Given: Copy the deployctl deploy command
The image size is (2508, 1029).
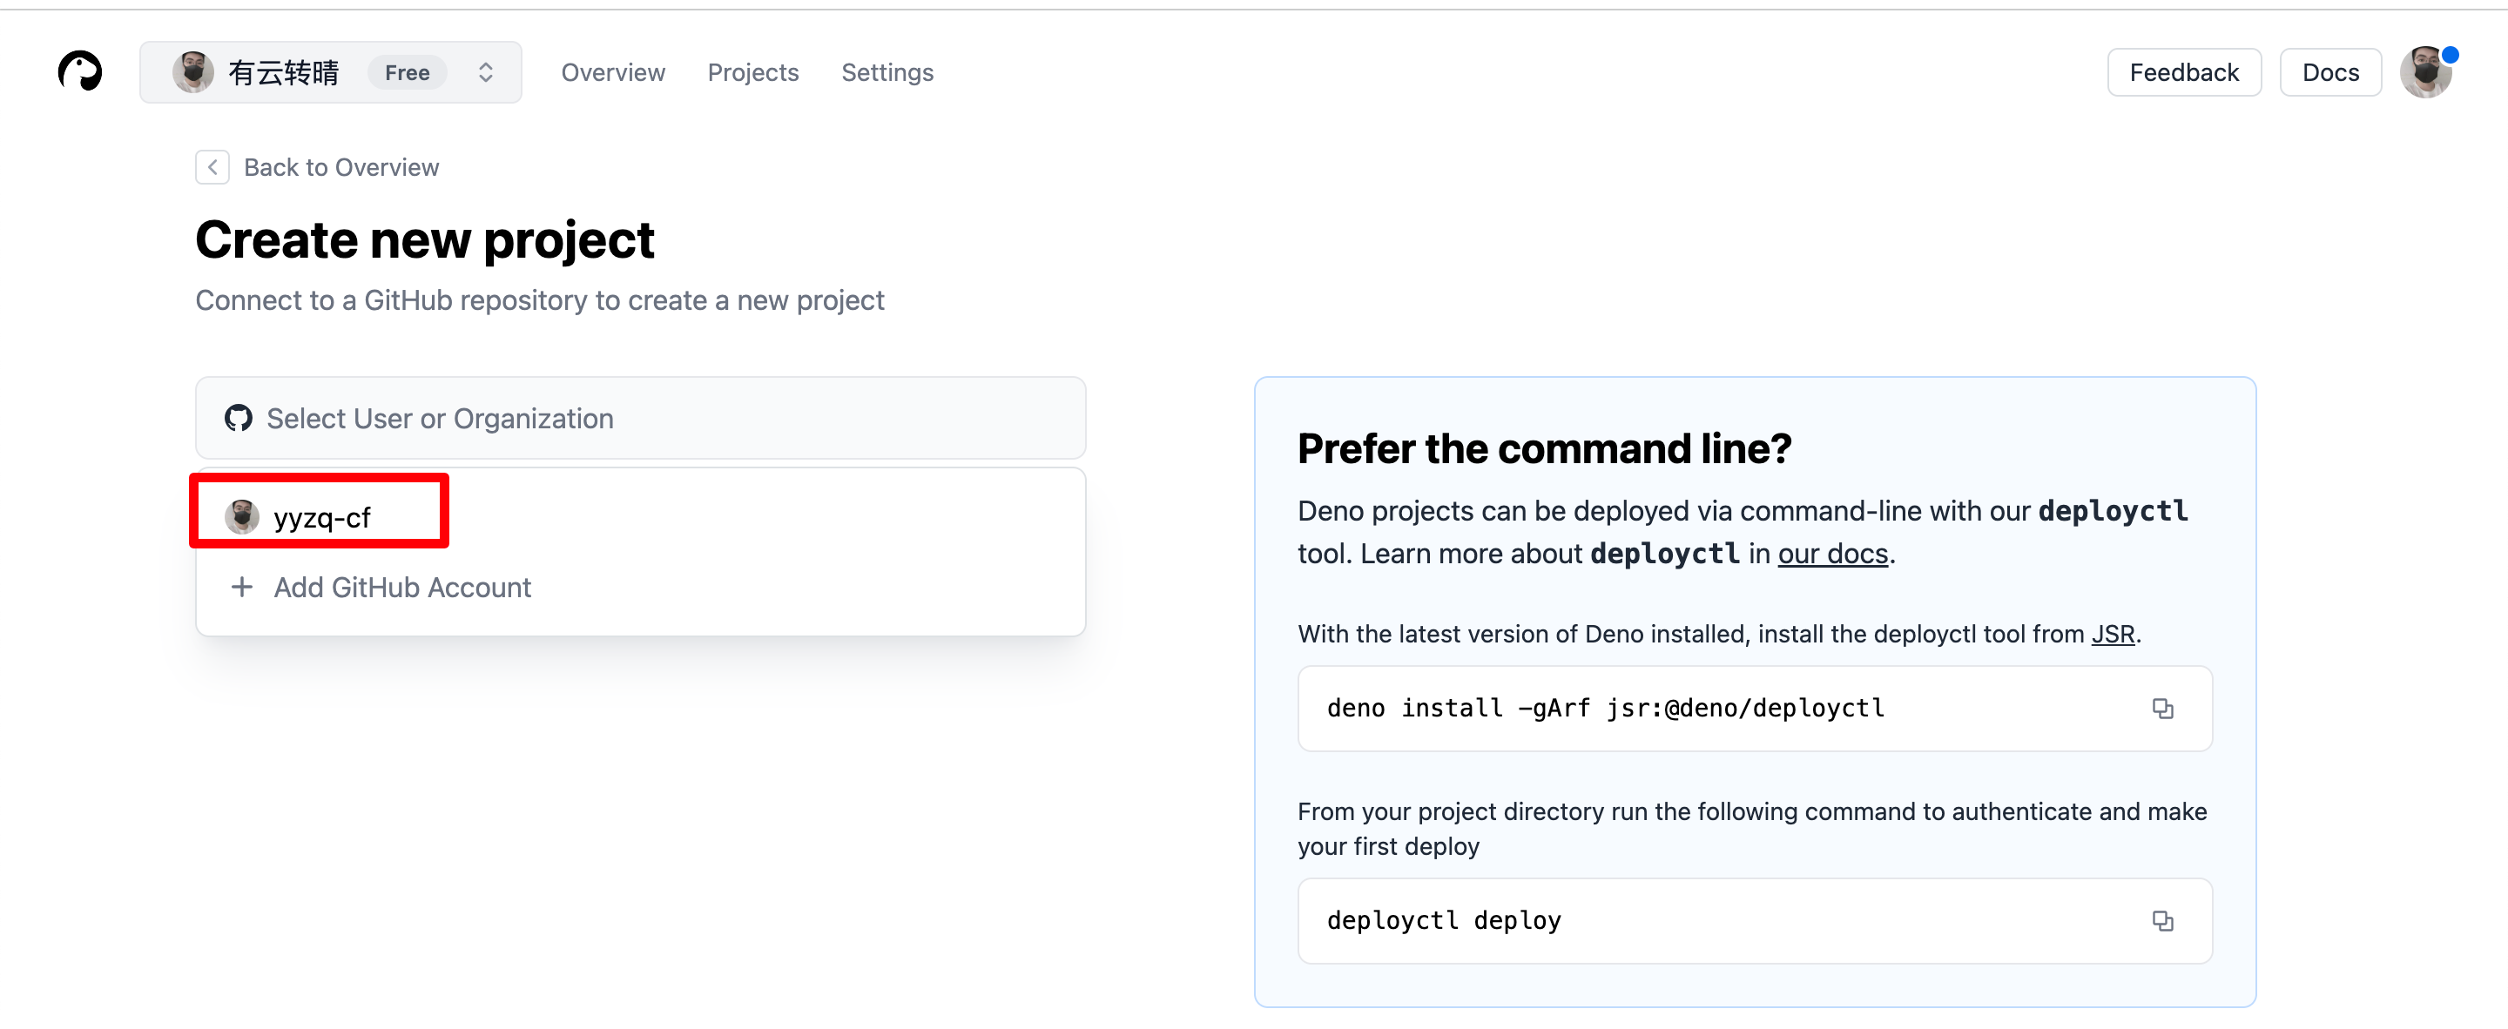Looking at the screenshot, I should pyautogui.click(x=2161, y=921).
